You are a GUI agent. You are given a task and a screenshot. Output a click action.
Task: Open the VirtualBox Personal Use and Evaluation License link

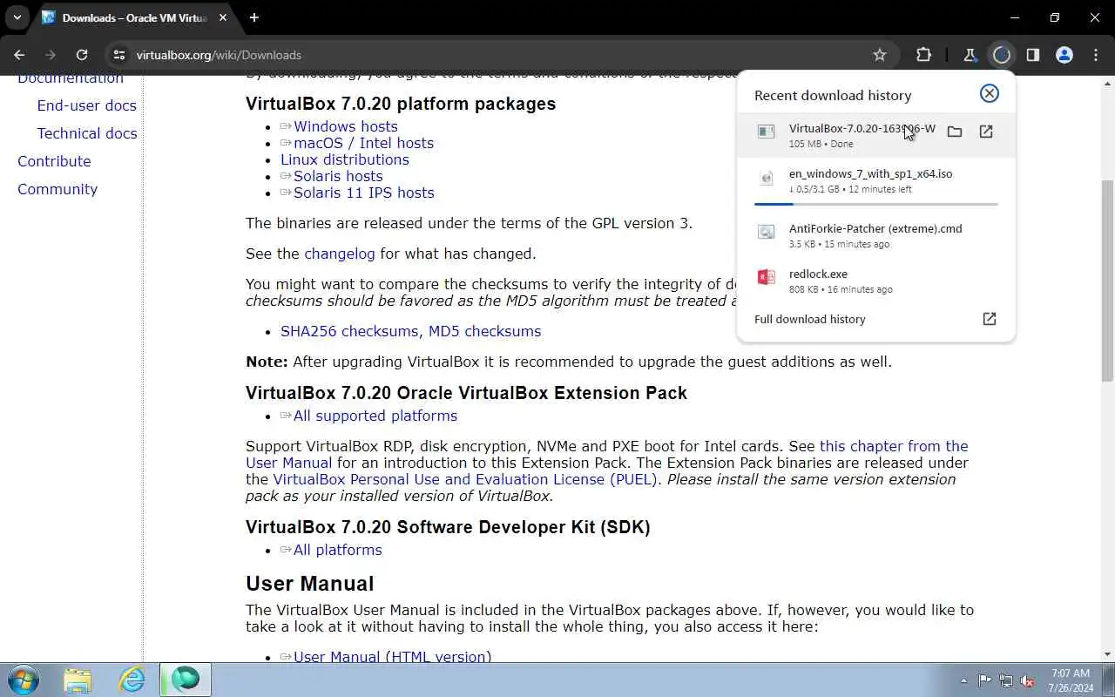pyautogui.click(x=466, y=479)
